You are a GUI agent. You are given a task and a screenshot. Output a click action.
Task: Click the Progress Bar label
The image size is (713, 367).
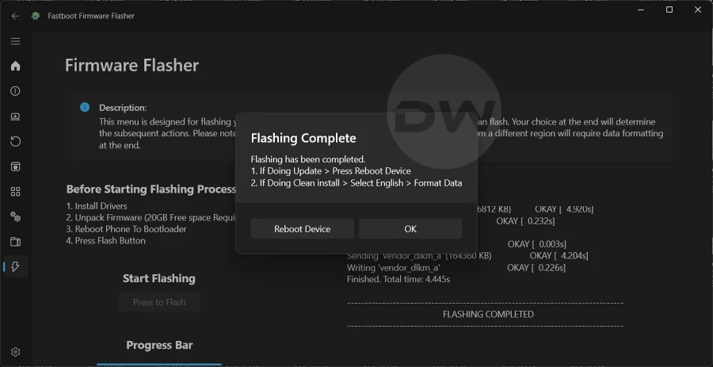[x=159, y=345]
